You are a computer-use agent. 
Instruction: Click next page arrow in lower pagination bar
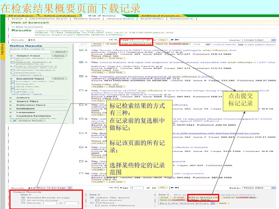(x=172, y=188)
